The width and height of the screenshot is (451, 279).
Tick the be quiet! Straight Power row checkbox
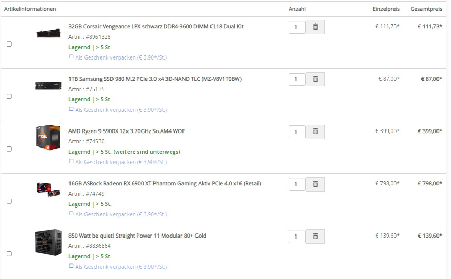pos(9,254)
